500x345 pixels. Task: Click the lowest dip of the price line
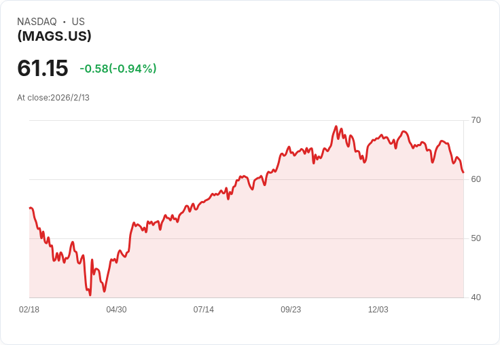(90, 295)
